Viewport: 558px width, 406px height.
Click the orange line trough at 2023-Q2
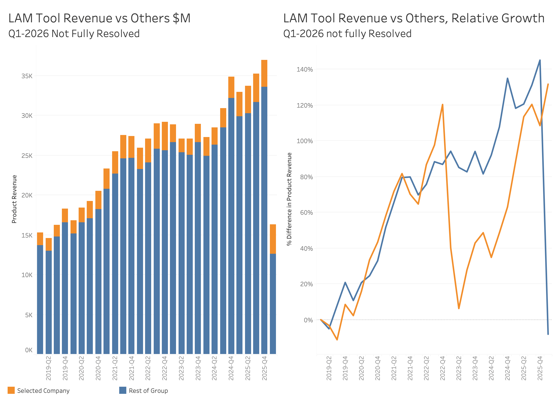pos(459,308)
